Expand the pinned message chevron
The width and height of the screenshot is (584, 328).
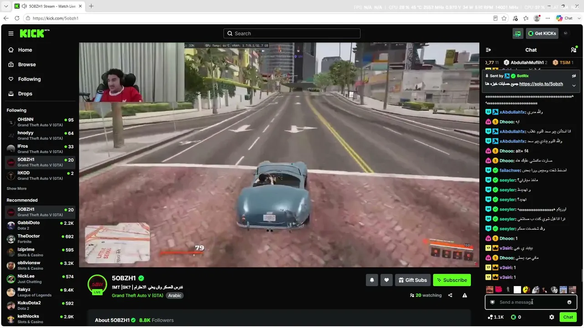pyautogui.click(x=574, y=85)
